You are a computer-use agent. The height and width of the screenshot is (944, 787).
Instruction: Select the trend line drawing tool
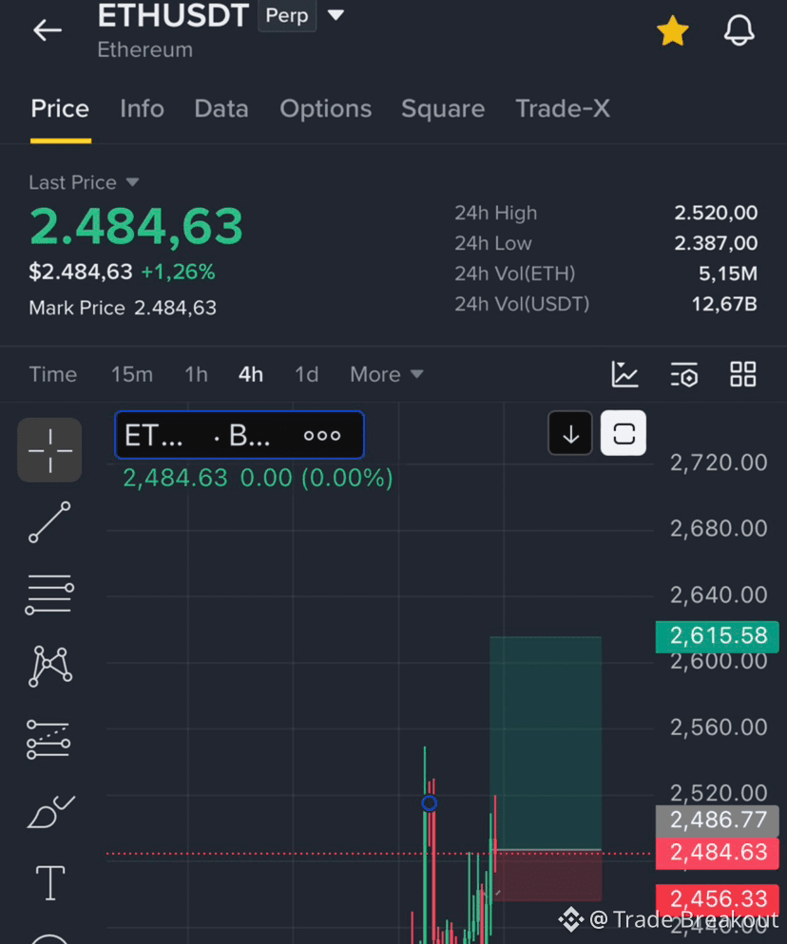coord(49,522)
